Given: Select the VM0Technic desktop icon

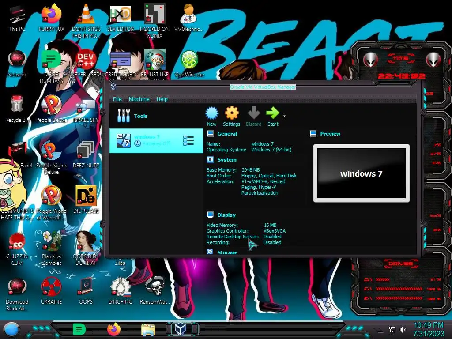Looking at the screenshot, I should coord(188,18).
